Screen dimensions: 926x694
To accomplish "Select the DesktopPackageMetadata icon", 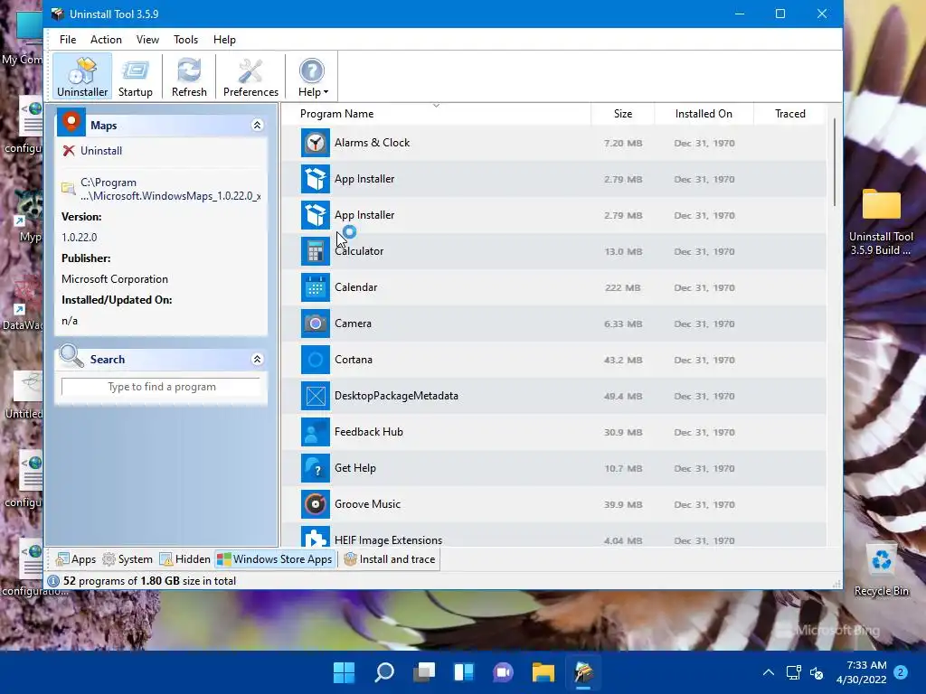I will coord(316,396).
